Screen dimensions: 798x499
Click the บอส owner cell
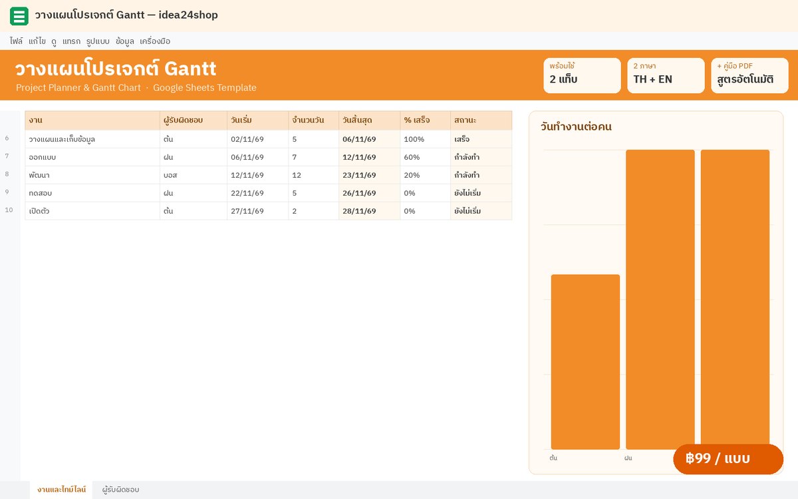point(194,175)
